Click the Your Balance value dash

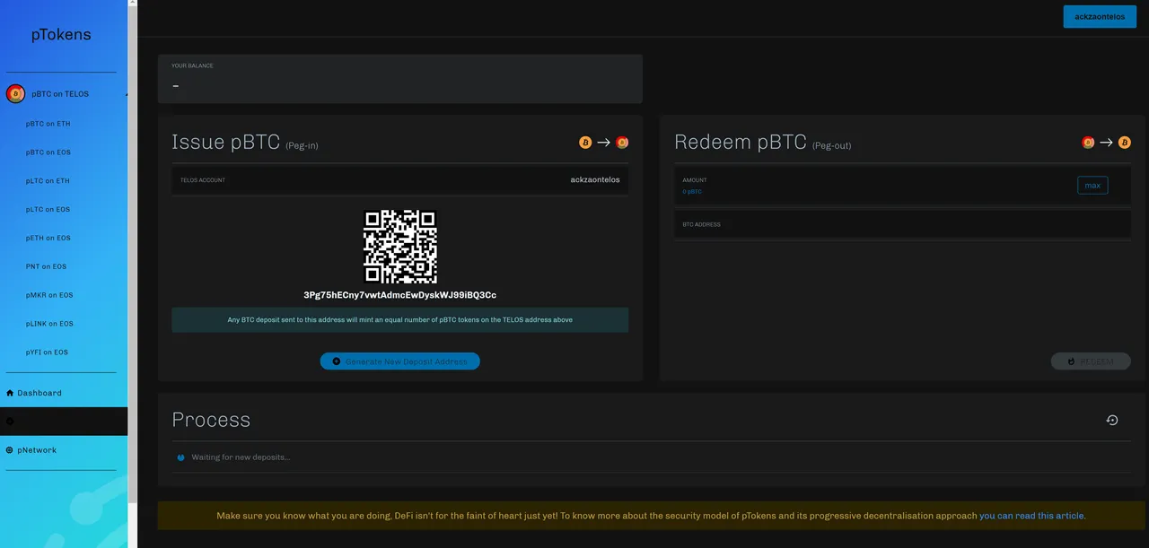pos(176,86)
